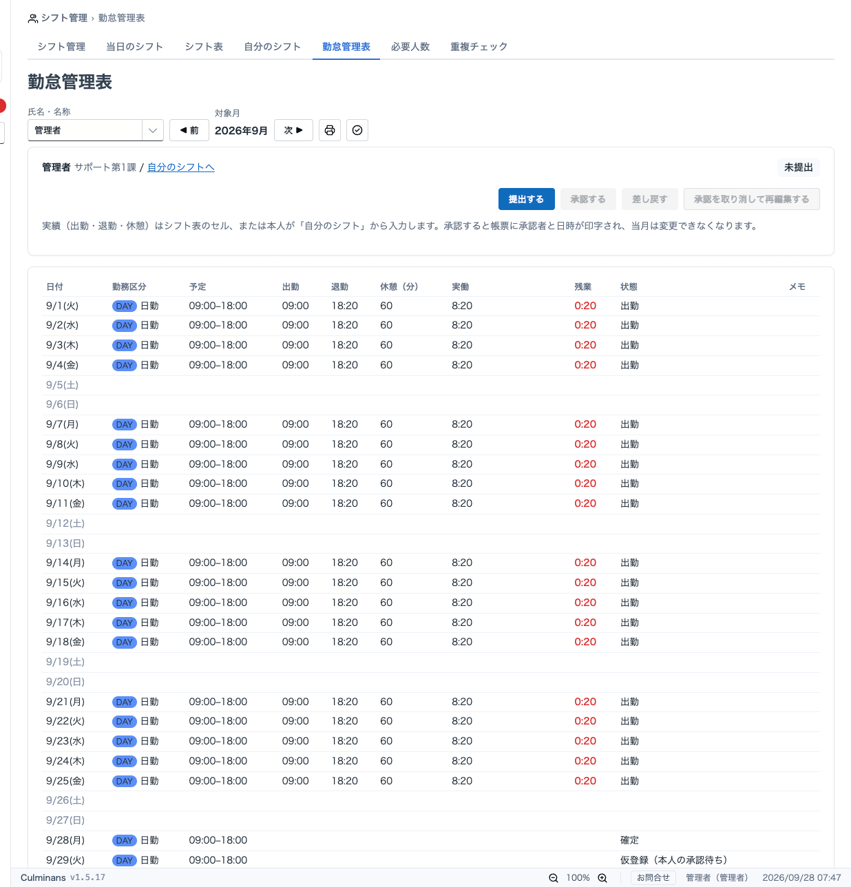Click the メモ column header
Image resolution: width=851 pixels, height=887 pixels.
tap(797, 287)
